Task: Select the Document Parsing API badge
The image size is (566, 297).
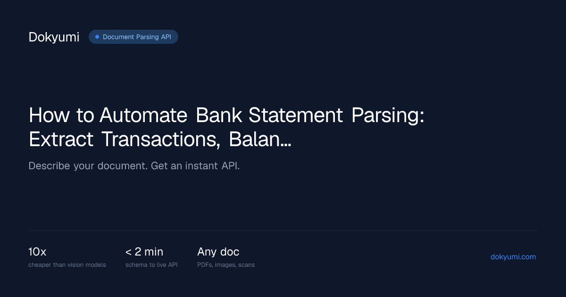Action: point(133,37)
